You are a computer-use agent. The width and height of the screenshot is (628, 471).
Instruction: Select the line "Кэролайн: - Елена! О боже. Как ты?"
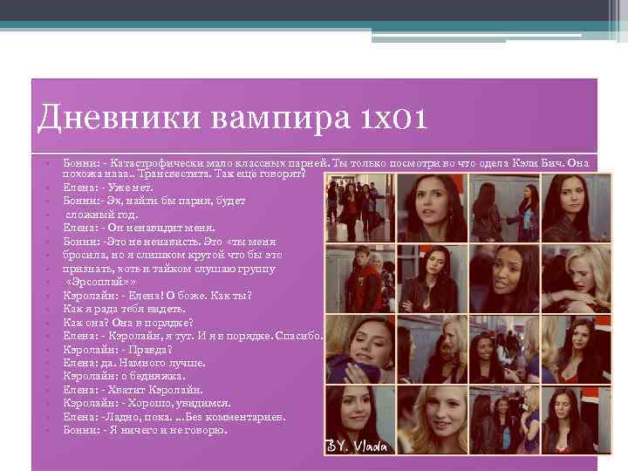click(x=157, y=296)
